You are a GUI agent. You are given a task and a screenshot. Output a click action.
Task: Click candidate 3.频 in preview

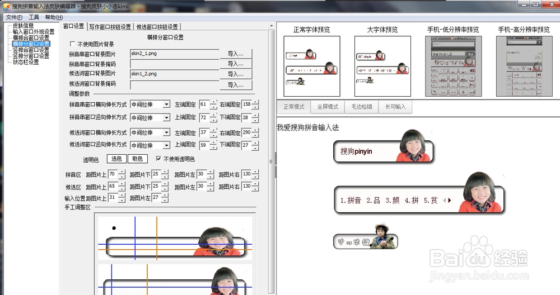click(392, 200)
